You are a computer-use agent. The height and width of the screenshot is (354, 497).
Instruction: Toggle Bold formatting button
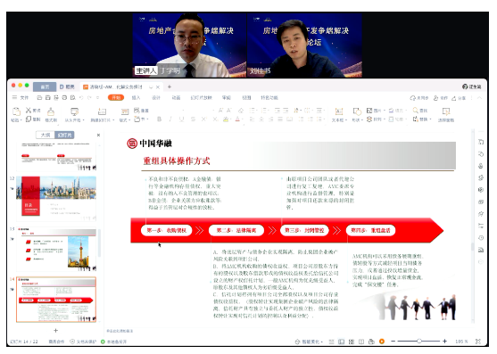click(159, 119)
